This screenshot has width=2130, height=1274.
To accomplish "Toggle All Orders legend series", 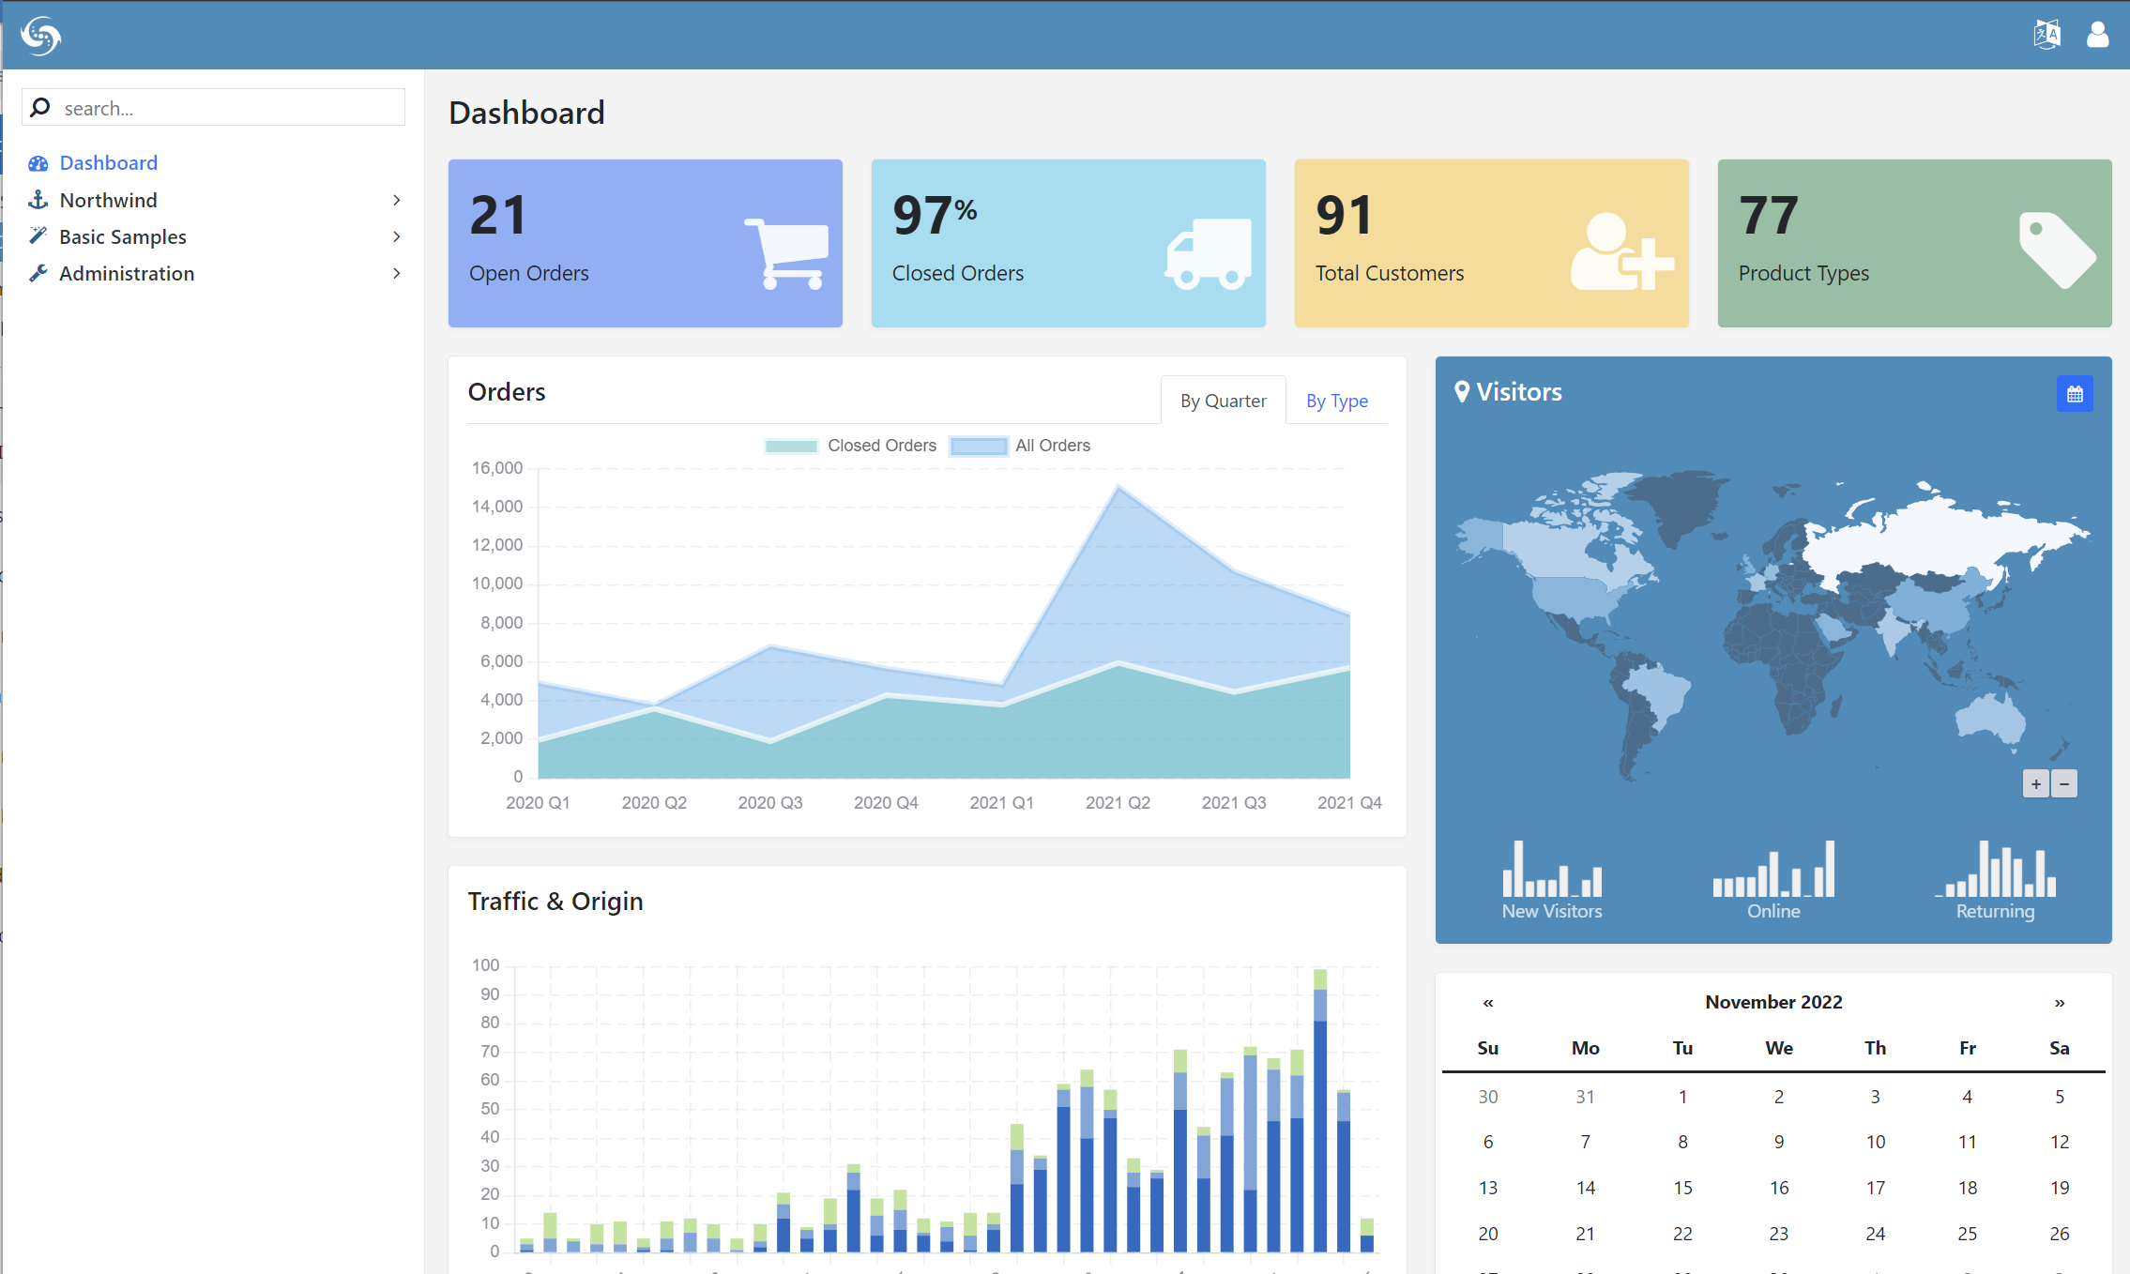I will (x=1020, y=446).
